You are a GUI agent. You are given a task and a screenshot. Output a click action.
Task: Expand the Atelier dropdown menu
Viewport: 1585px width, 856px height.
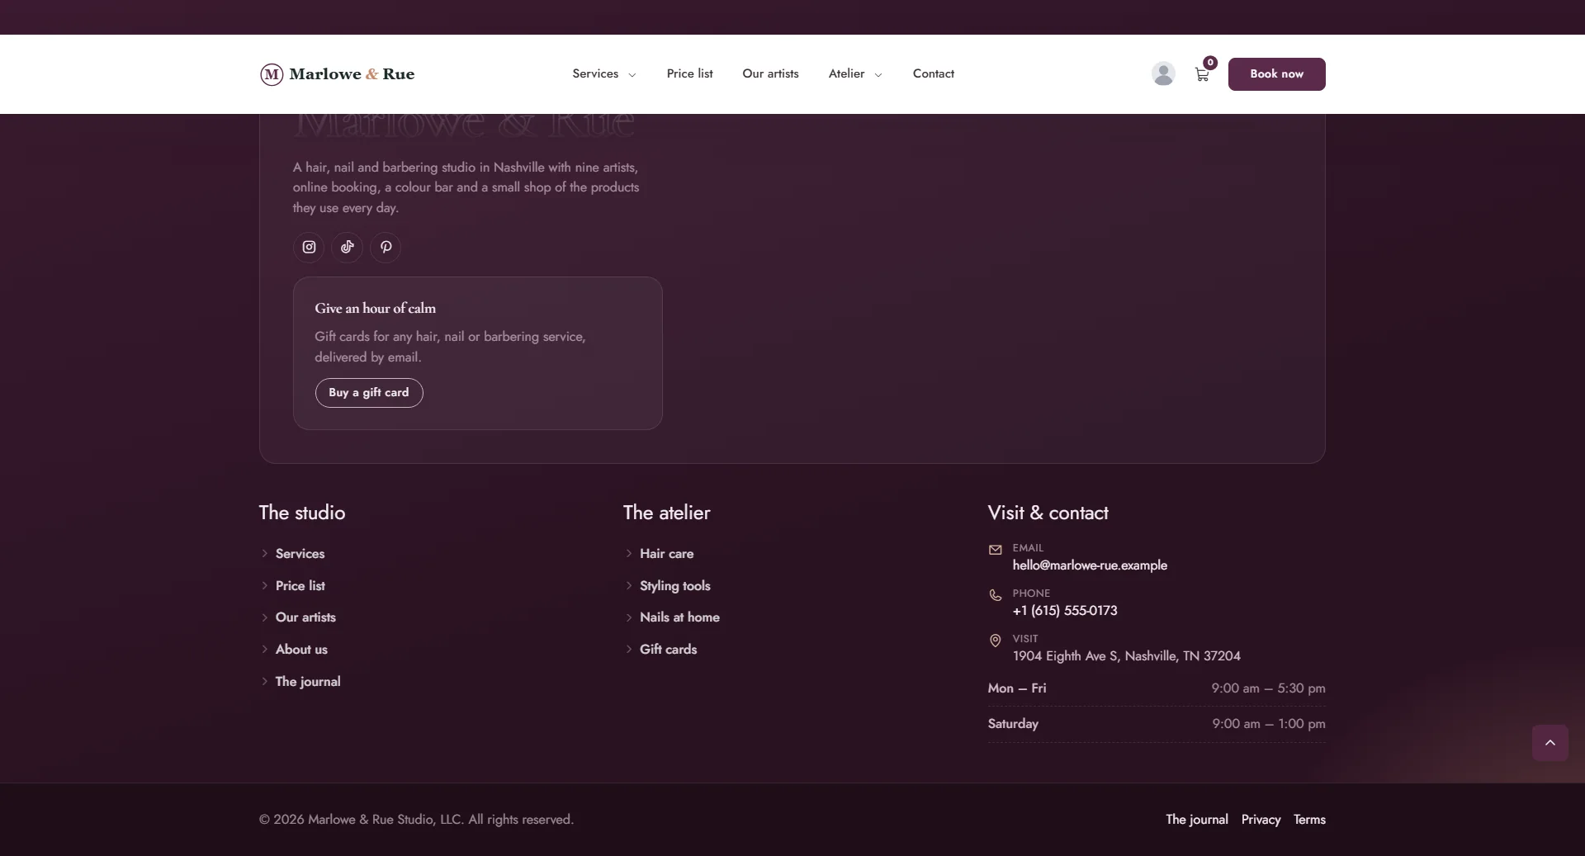coord(855,73)
